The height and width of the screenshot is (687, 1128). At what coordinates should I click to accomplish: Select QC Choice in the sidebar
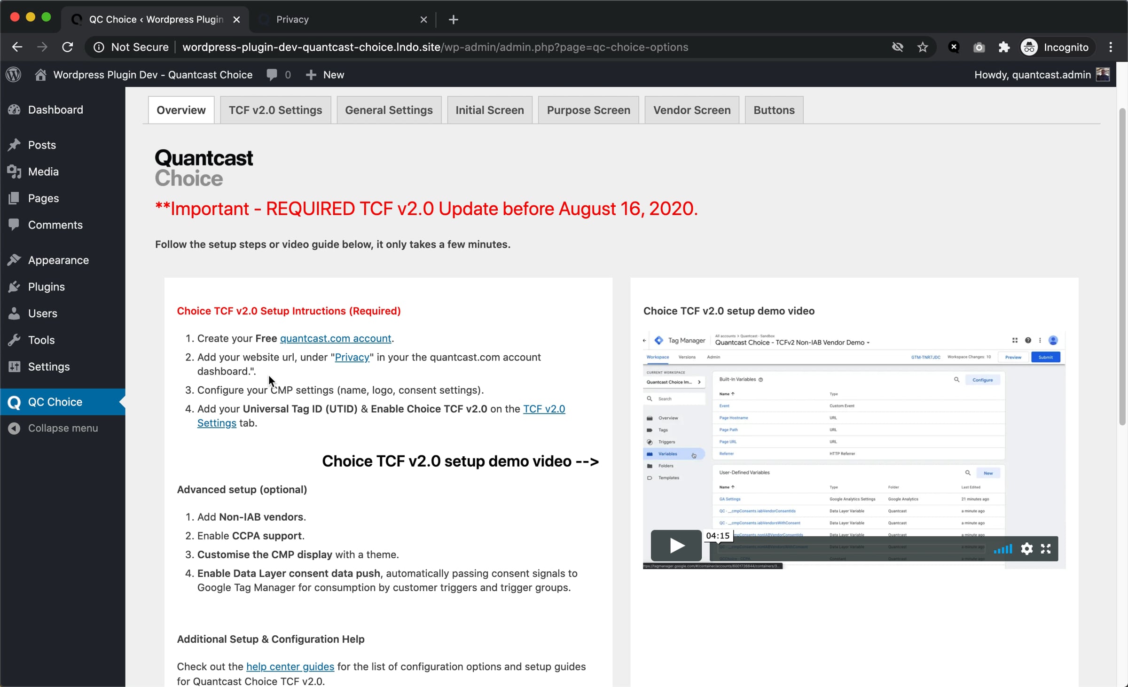[x=63, y=402]
